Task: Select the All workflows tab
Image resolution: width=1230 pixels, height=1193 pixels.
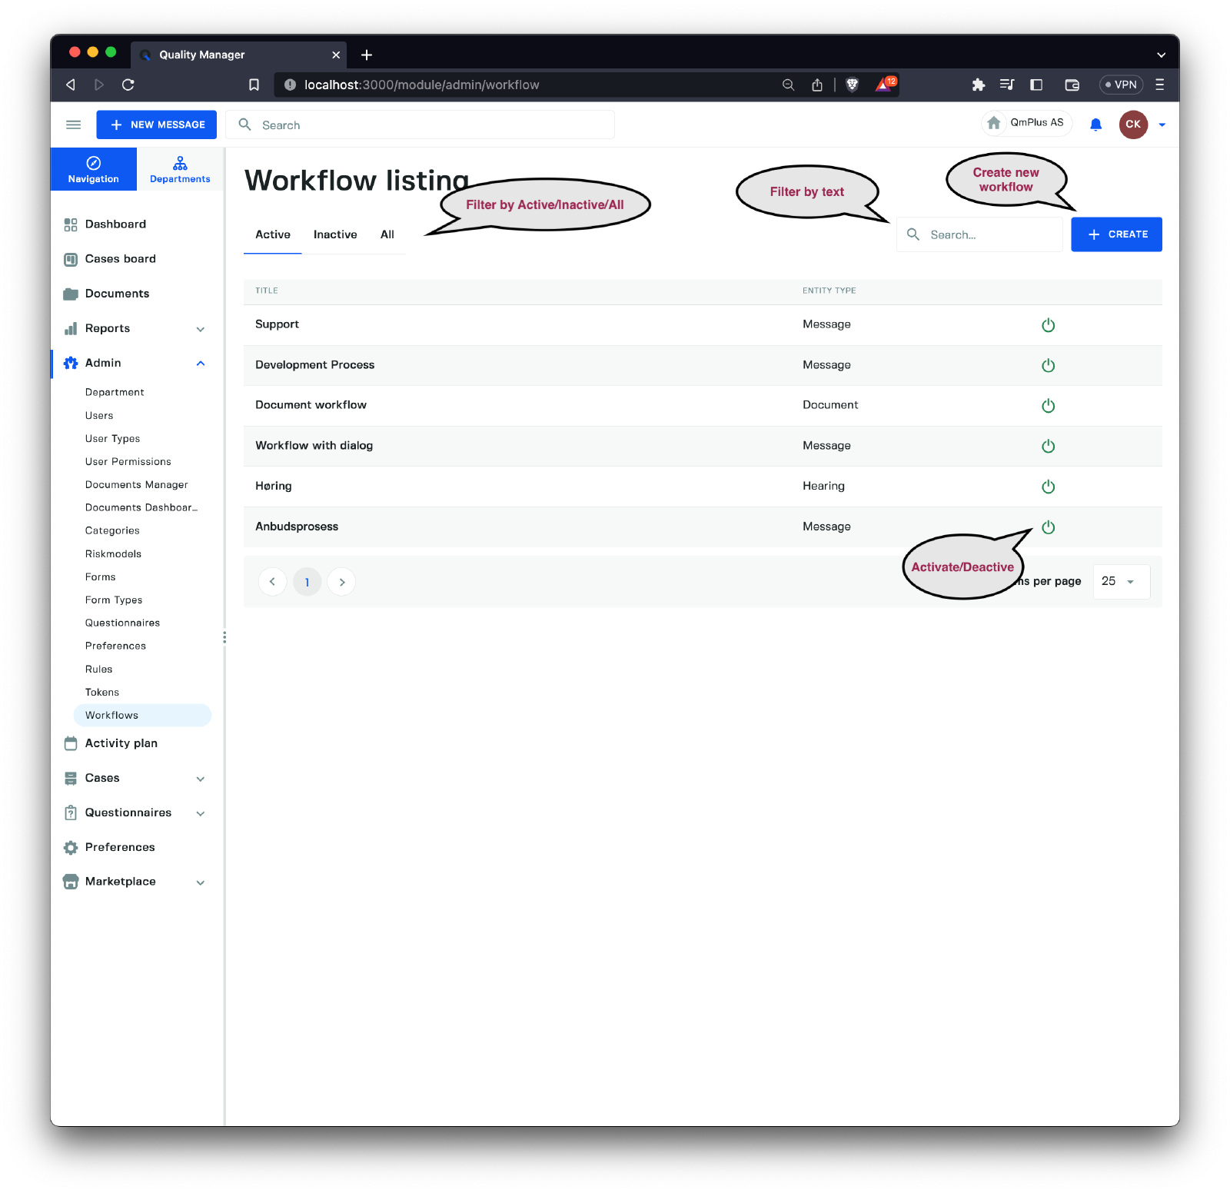Action: click(387, 234)
